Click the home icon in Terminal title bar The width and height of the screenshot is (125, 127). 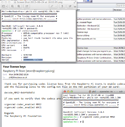(x=90, y=91)
